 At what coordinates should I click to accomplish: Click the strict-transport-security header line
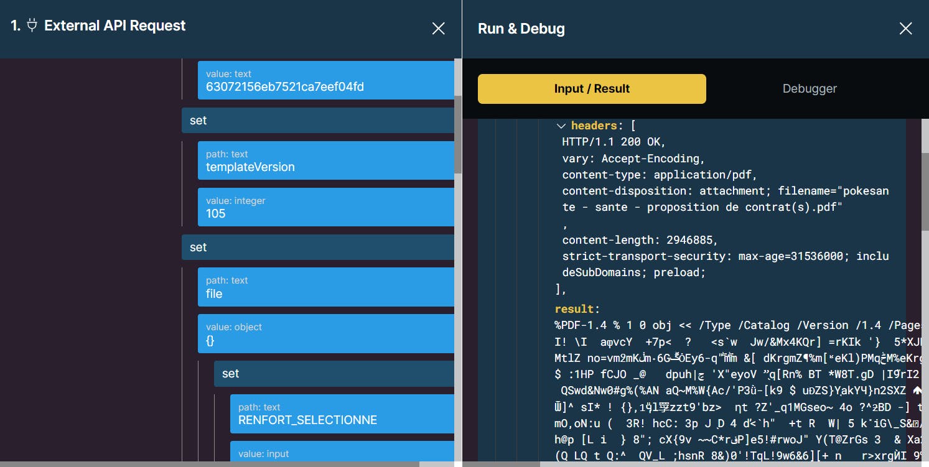(726, 264)
